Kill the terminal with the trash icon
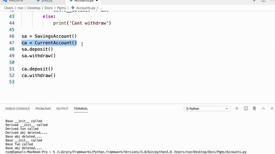The width and height of the screenshot is (275, 154). click(x=254, y=108)
